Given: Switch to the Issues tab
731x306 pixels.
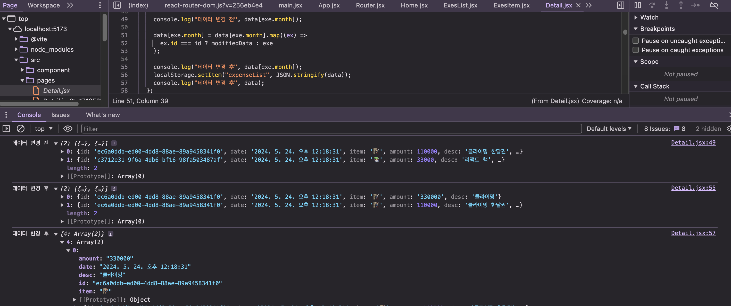Looking at the screenshot, I should click(60, 115).
